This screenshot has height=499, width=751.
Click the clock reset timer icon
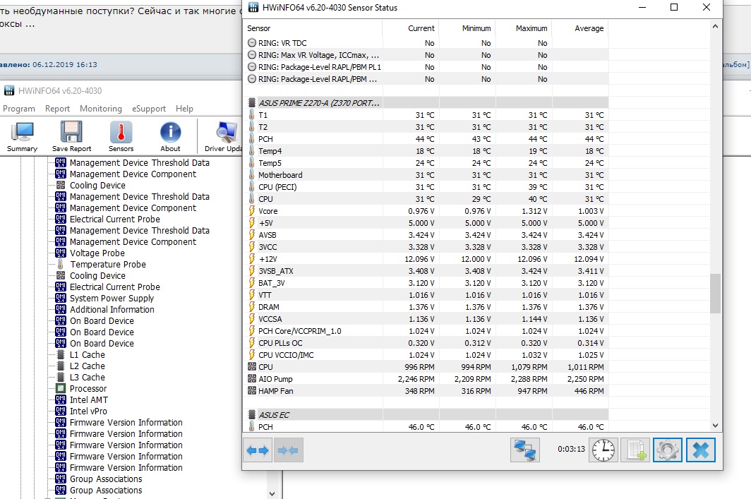pyautogui.click(x=603, y=450)
